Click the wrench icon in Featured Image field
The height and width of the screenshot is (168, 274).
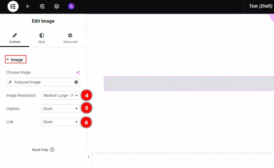(10, 82)
